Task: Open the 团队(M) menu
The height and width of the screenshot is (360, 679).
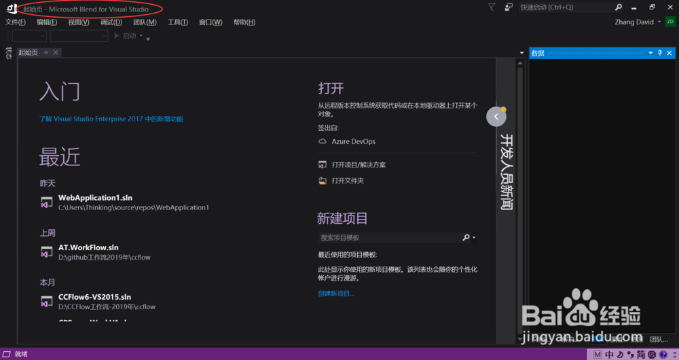Action: point(145,22)
